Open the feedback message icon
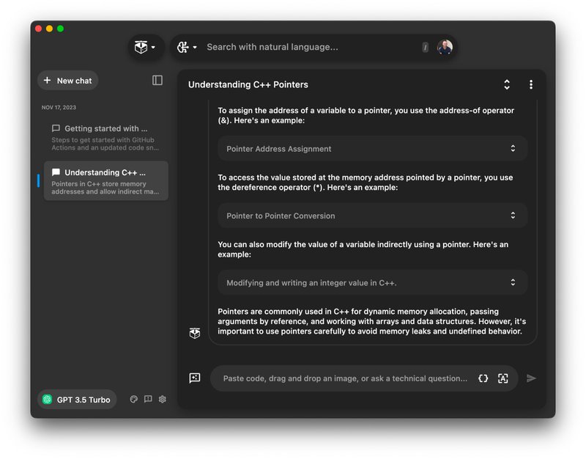586x459 pixels. pyautogui.click(x=148, y=399)
